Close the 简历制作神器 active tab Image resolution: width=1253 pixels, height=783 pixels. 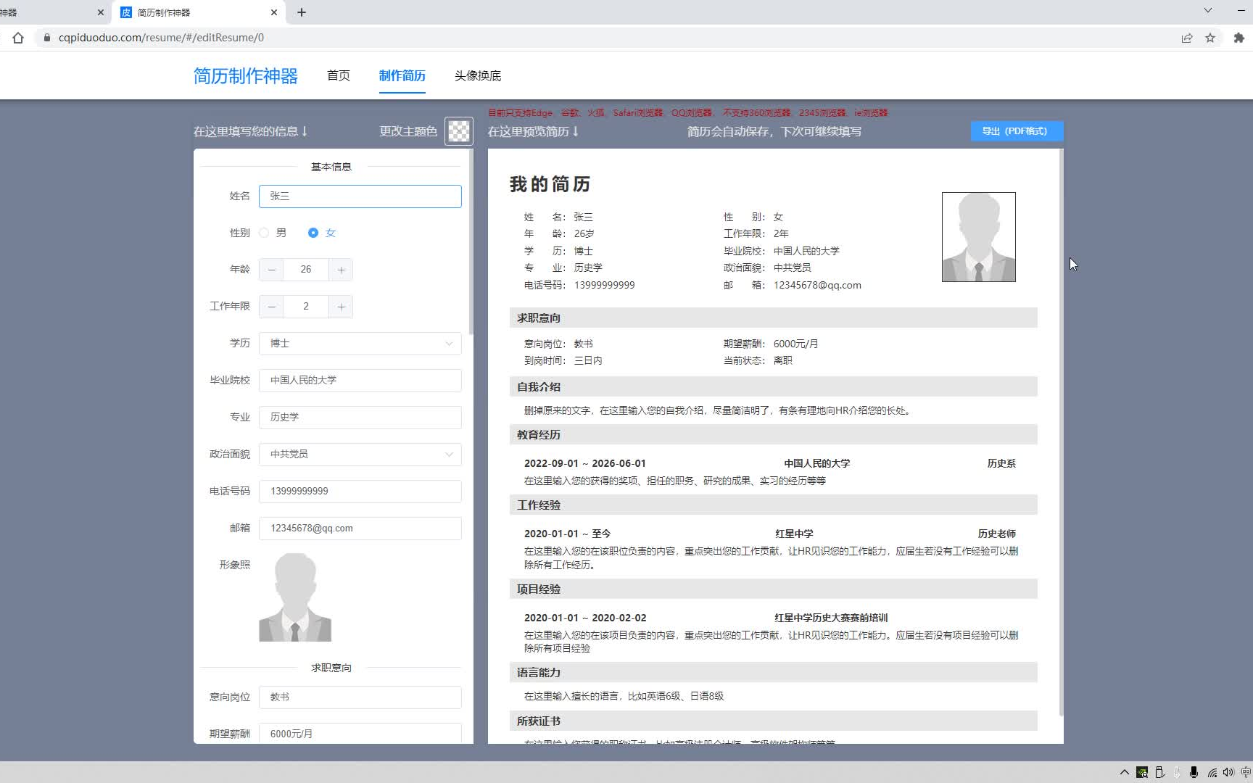click(274, 12)
